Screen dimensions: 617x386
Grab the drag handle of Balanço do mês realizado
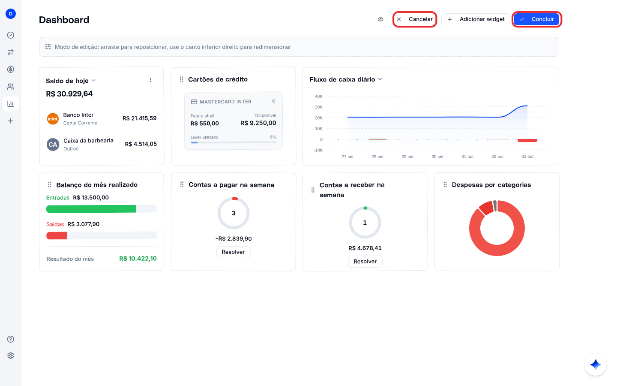(50, 185)
